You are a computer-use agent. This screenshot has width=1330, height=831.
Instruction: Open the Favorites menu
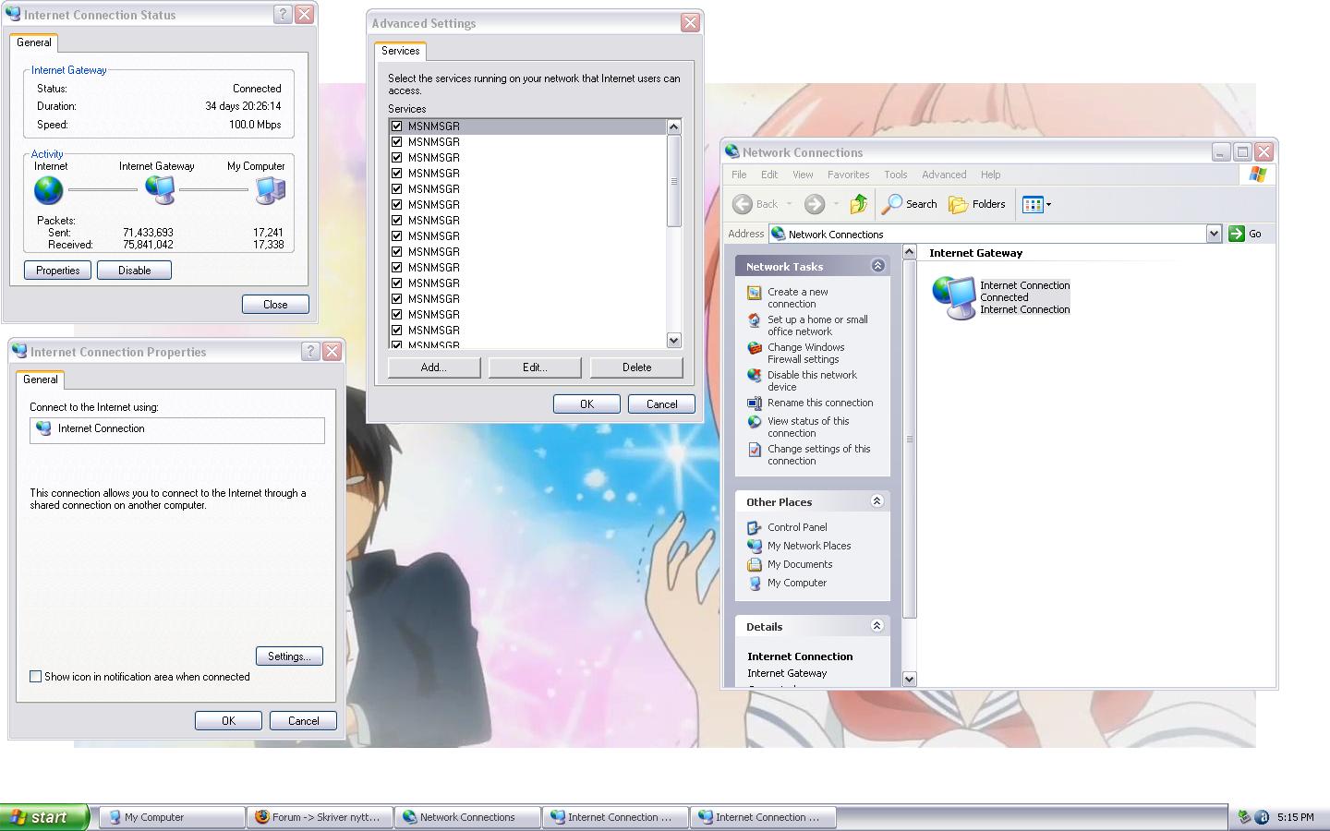[848, 175]
